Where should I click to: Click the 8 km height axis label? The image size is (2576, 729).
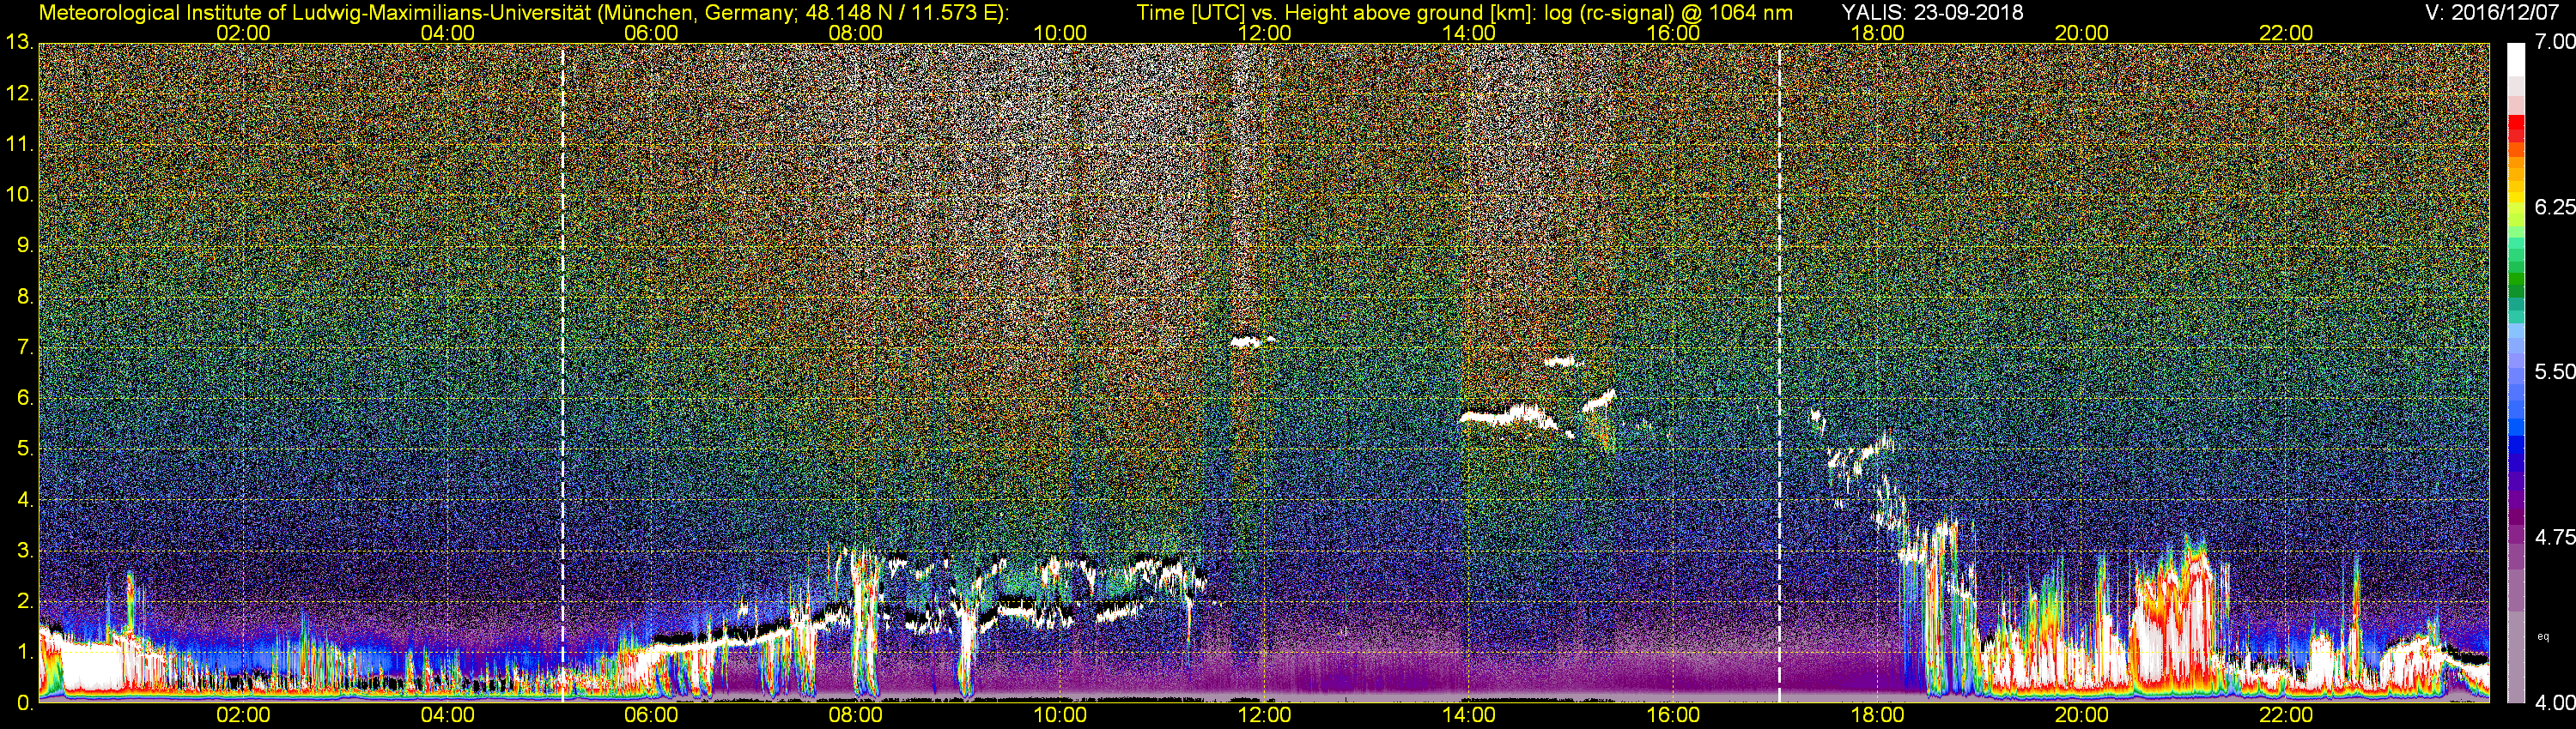point(25,297)
